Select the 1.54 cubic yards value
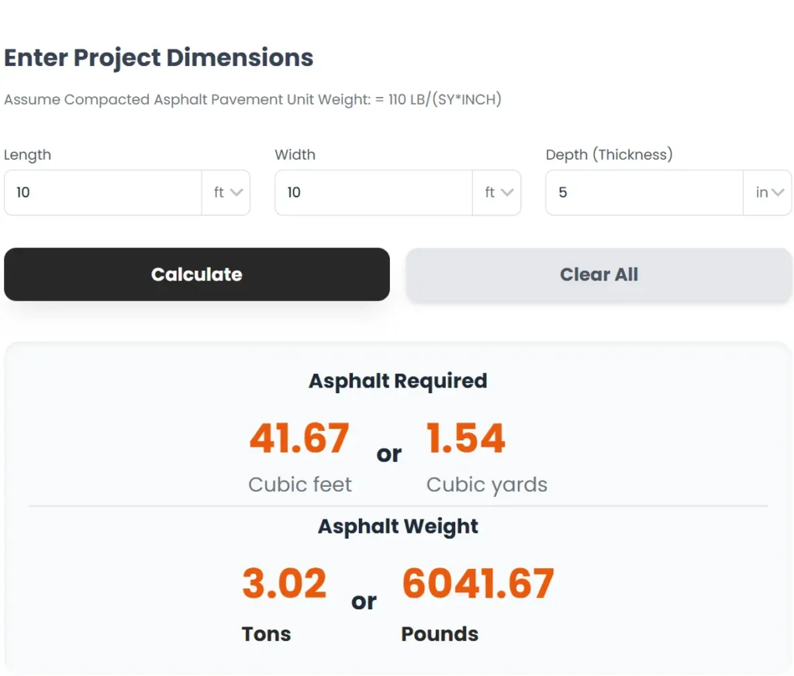 (x=466, y=438)
